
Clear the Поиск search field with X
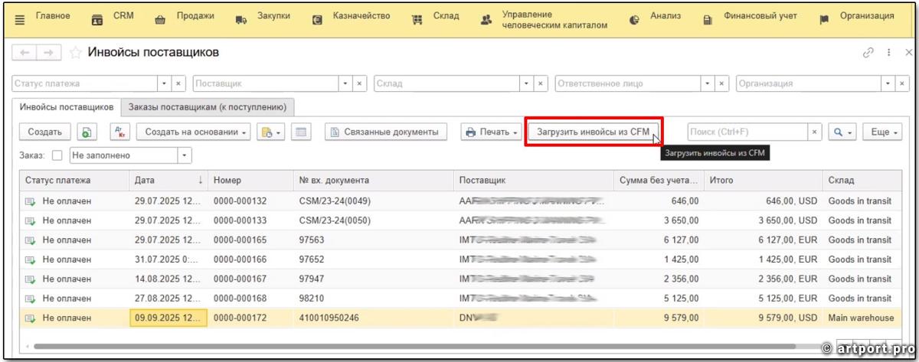click(815, 132)
